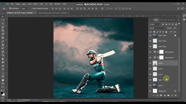This screenshot has width=186, height=104.
Task: Click the Add layer style fx icon
Action: (157, 95)
